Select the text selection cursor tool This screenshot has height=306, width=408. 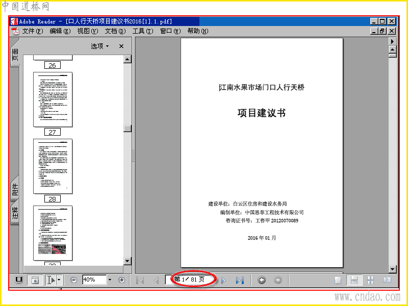[52, 280]
